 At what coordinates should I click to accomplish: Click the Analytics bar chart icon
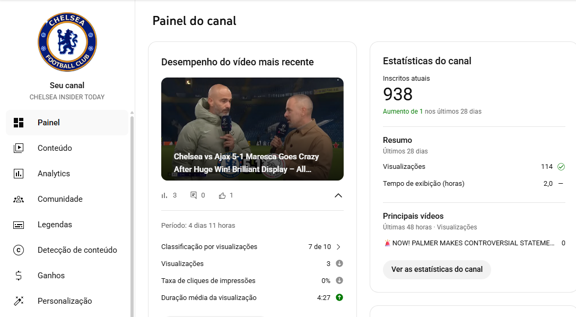pyautogui.click(x=19, y=174)
